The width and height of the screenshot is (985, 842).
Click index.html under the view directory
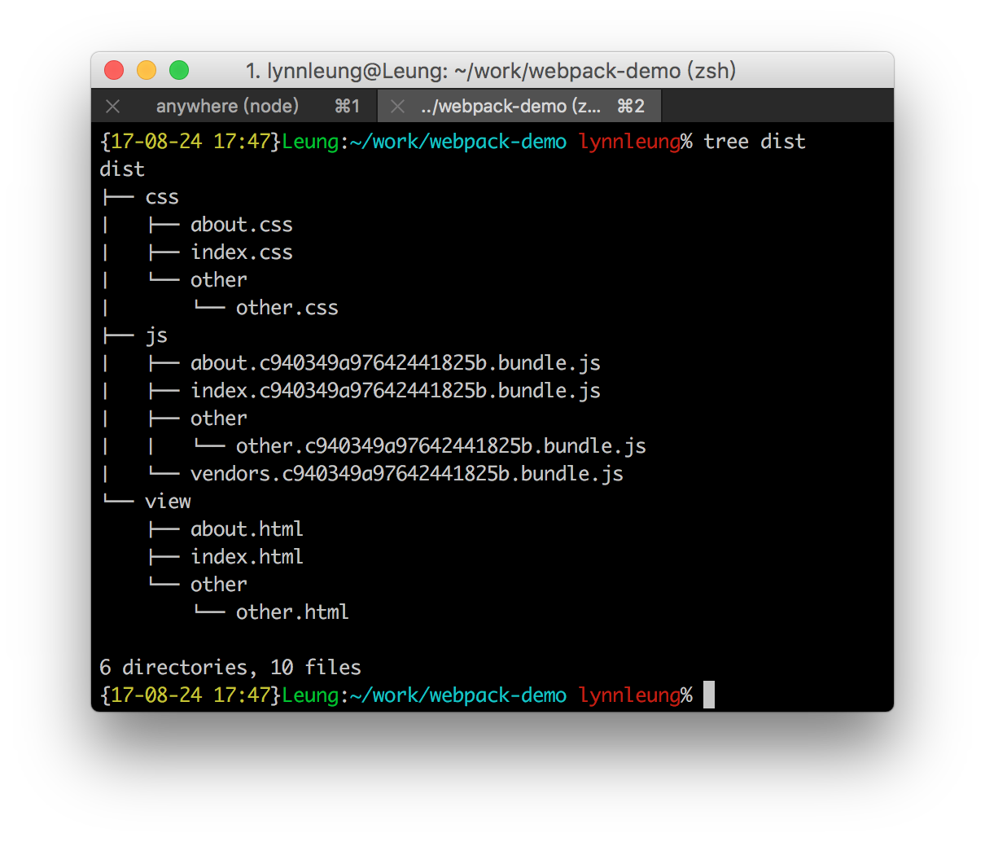247,557
